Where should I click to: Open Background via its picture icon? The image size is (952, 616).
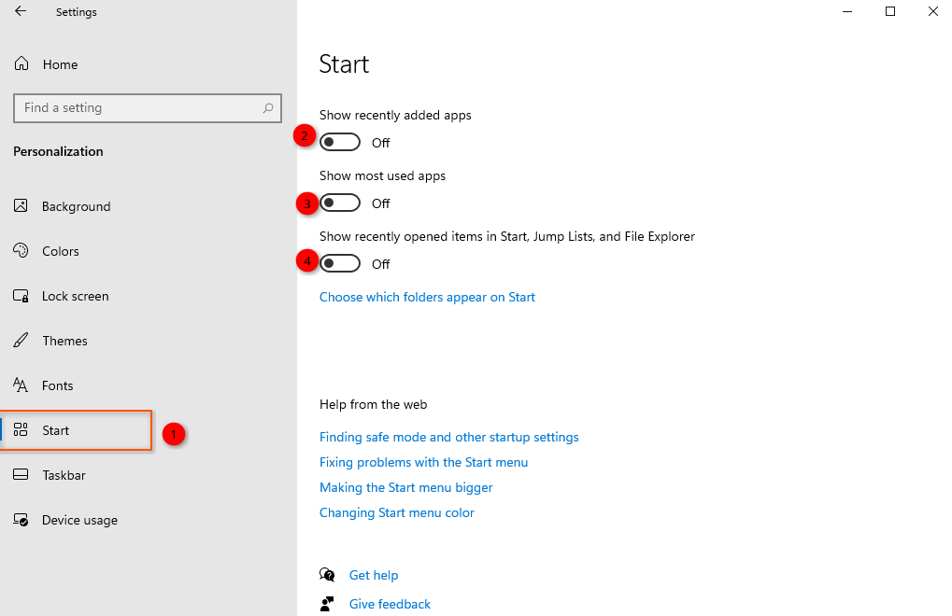point(21,206)
